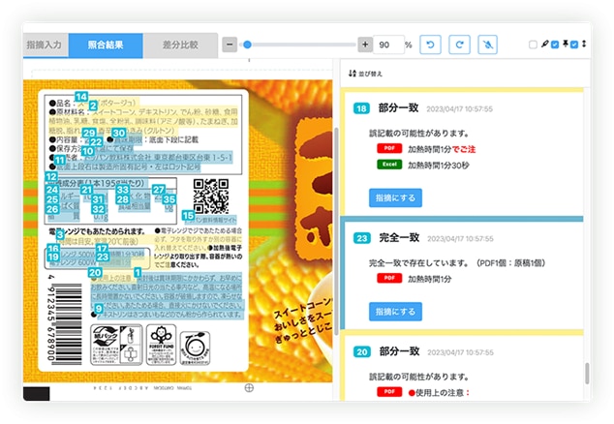Click the plus zoom-in button
The height and width of the screenshot is (424, 614).
coord(365,45)
